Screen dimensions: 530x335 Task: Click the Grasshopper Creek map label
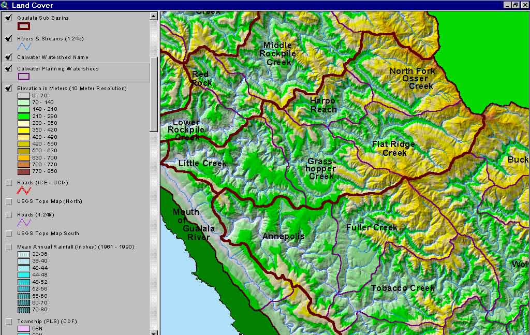(x=320, y=169)
